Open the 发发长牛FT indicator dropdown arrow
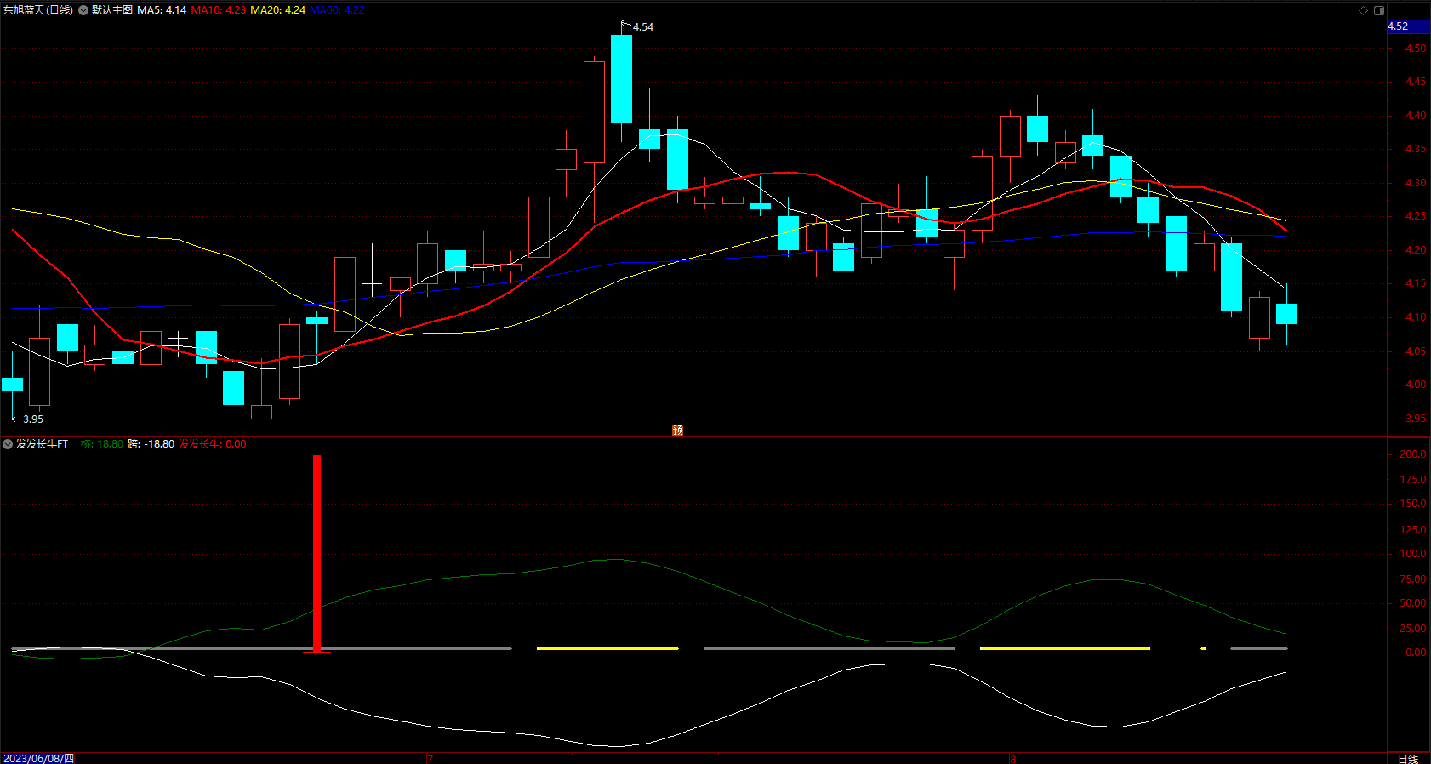The height and width of the screenshot is (764, 1431). [x=8, y=444]
